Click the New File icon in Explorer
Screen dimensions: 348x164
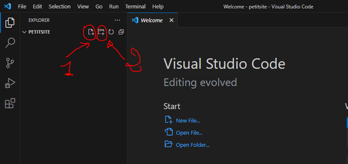coord(91,32)
